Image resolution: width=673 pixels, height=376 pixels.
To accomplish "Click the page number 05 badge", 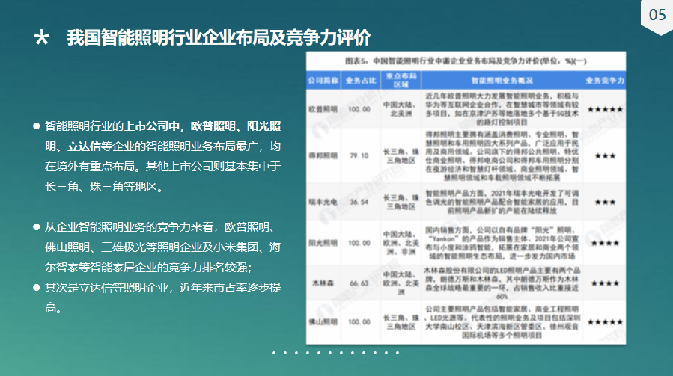I will 656,15.
